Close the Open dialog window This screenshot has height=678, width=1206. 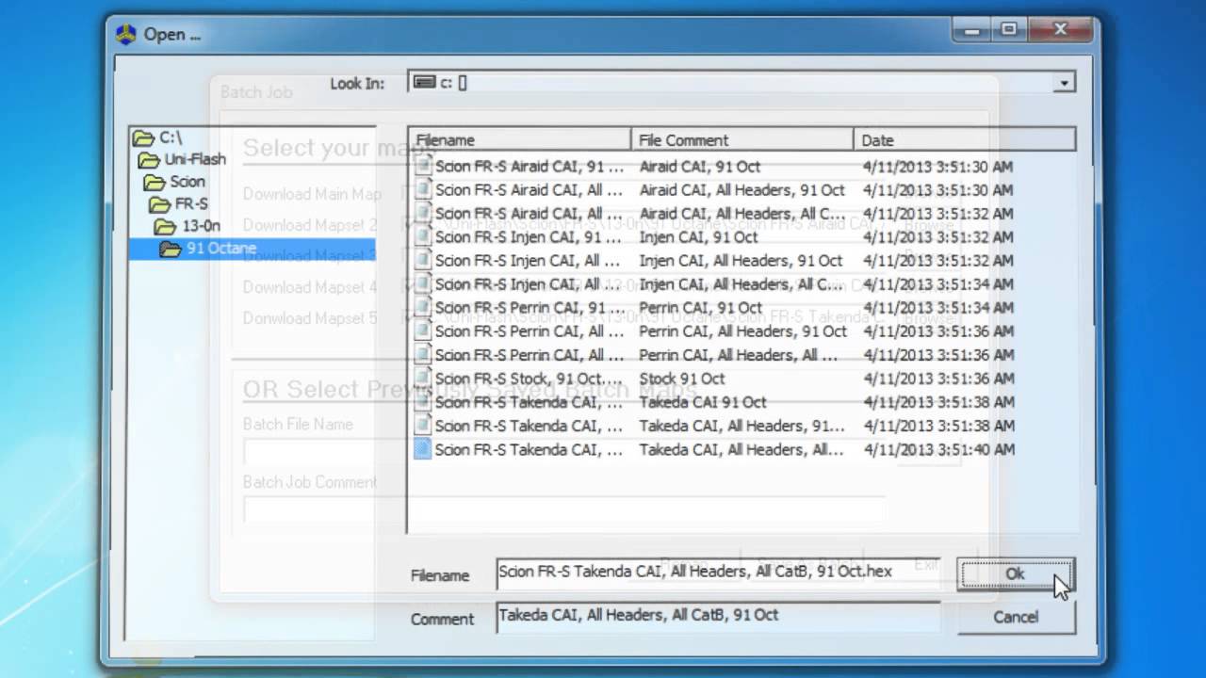coord(1060,30)
